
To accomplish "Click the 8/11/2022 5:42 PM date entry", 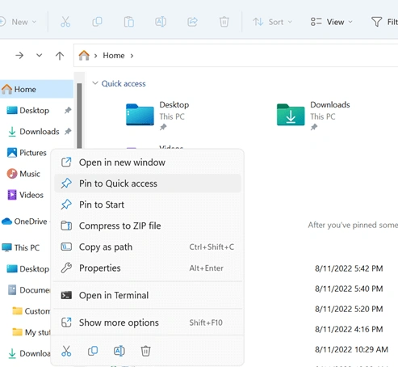I will [349, 268].
